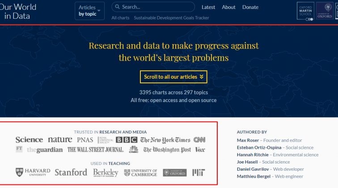The height and width of the screenshot is (188, 338).
Task: Click the FT logo
Action: (x=19, y=149)
